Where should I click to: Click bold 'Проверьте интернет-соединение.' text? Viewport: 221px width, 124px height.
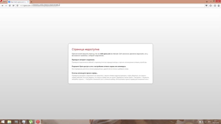click(83, 60)
